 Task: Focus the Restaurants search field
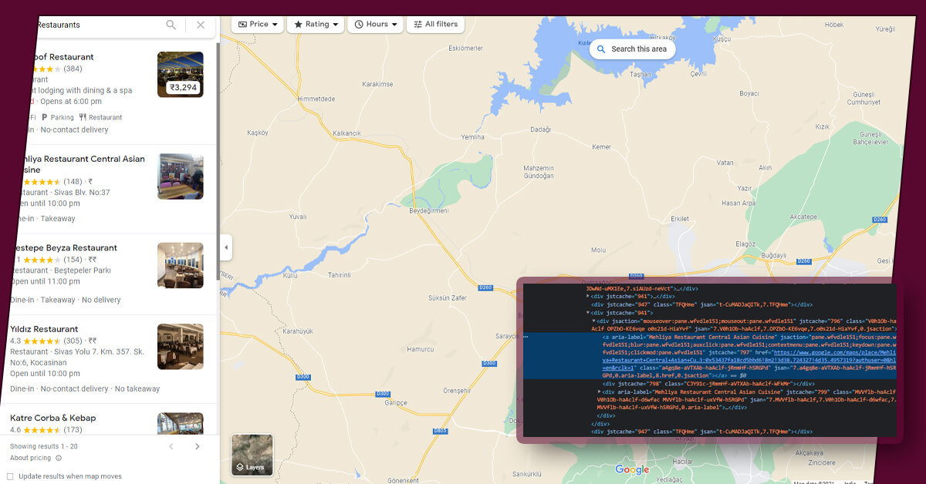point(96,25)
